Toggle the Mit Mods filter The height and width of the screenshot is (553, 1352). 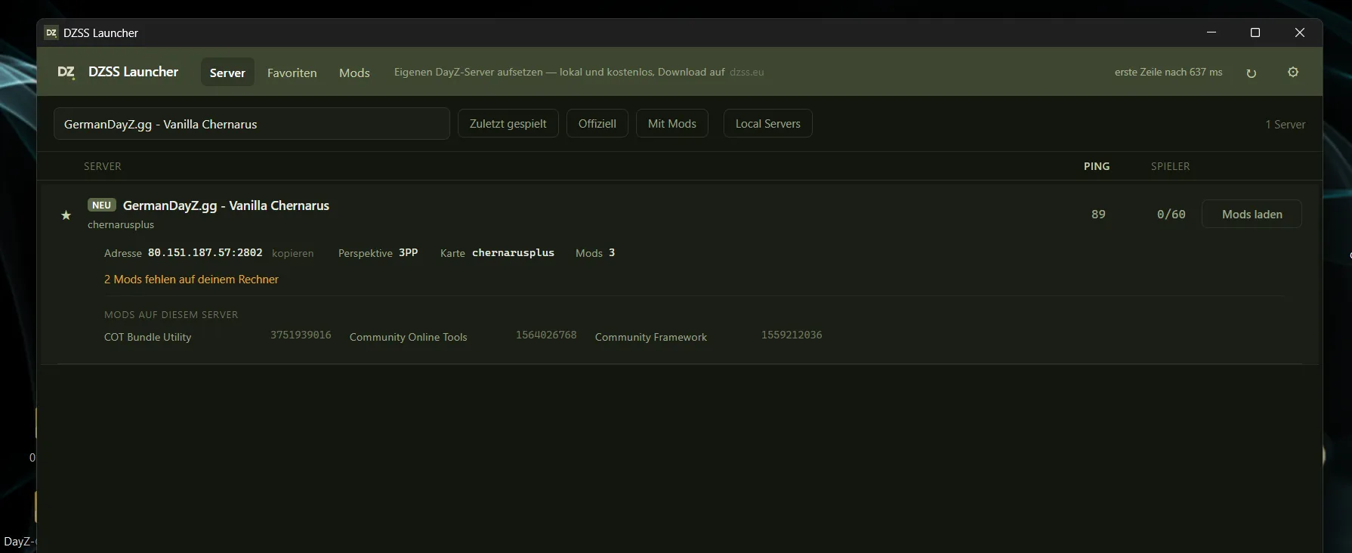(672, 123)
